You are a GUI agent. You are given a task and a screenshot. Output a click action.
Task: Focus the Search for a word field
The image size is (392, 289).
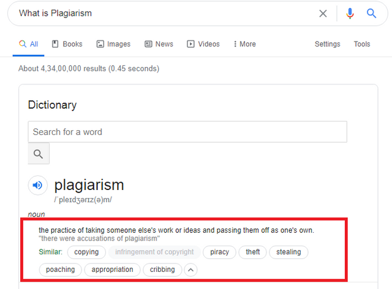tap(187, 132)
